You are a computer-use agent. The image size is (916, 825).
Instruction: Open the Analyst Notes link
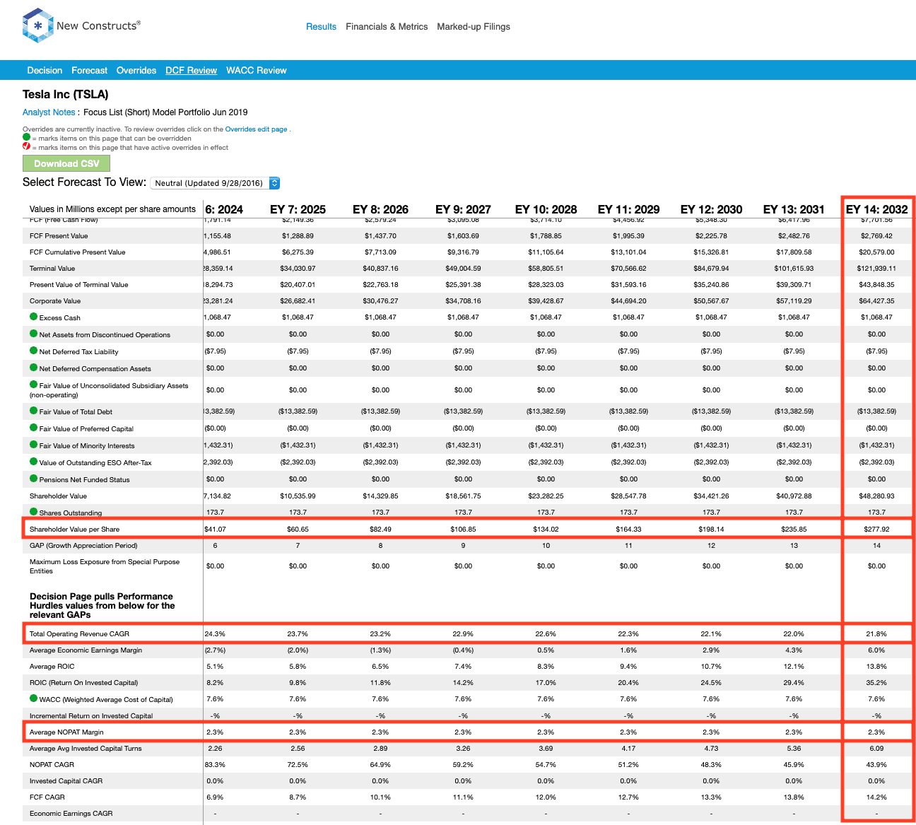click(49, 112)
